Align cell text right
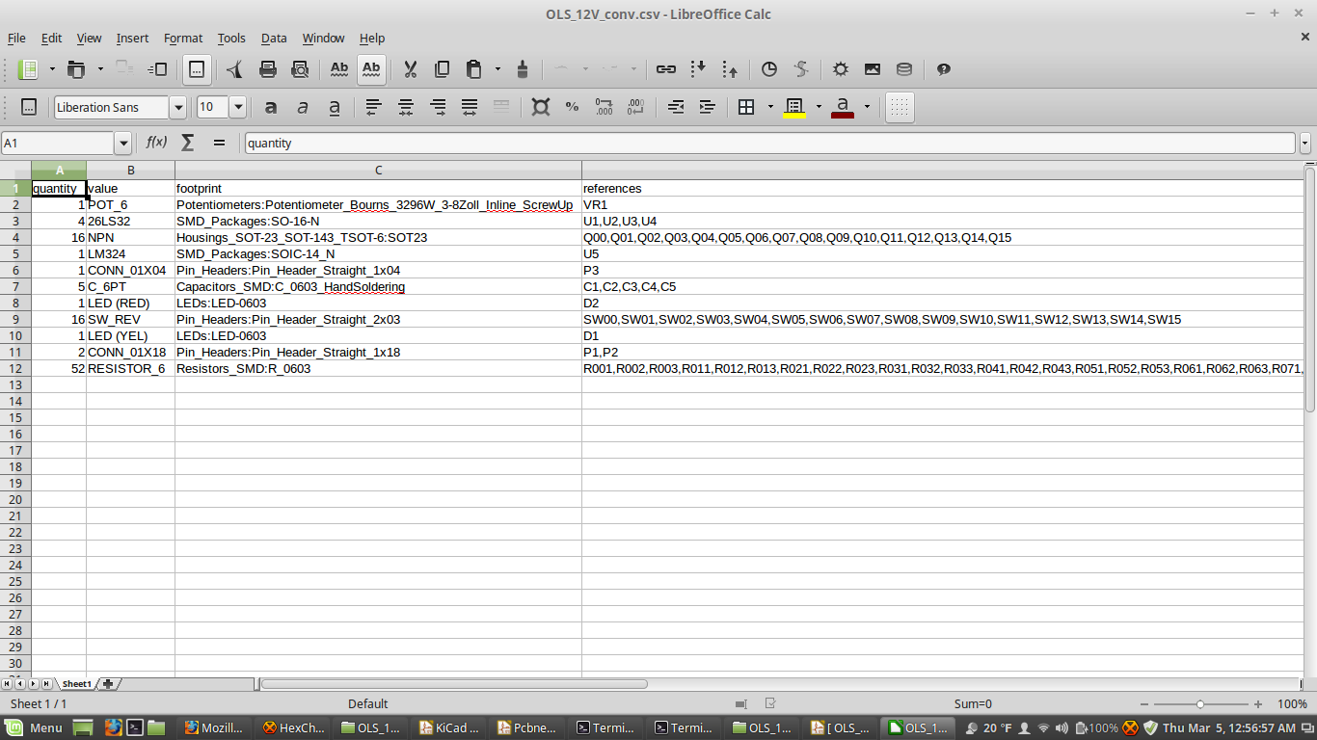 pyautogui.click(x=438, y=107)
